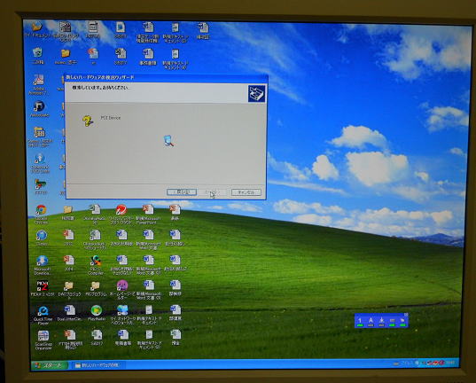Viewport: 476px width, 383px height.
Task: Open the calendar shortcut icon on the left edge
Action: [39, 132]
